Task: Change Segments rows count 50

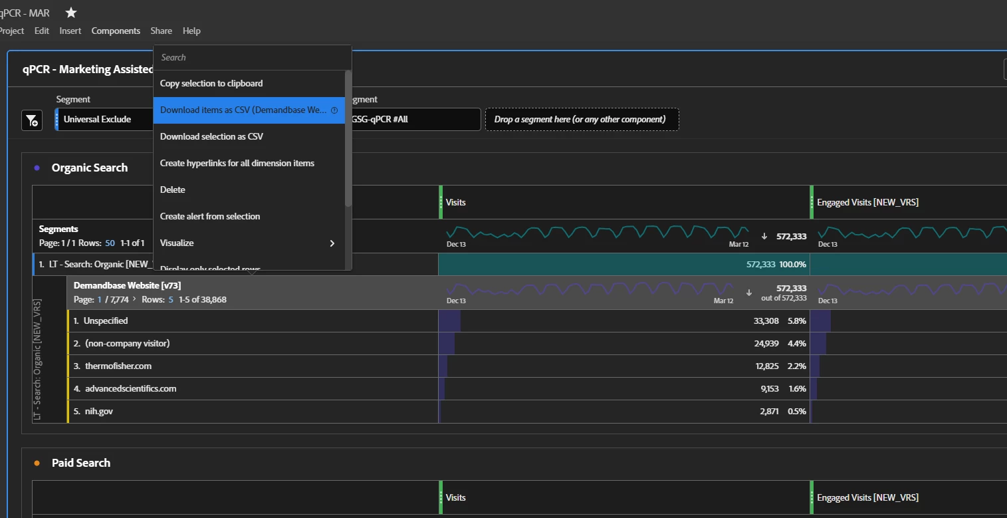Action: point(110,243)
